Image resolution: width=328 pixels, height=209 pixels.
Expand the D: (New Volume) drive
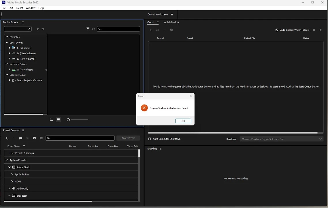point(10,53)
